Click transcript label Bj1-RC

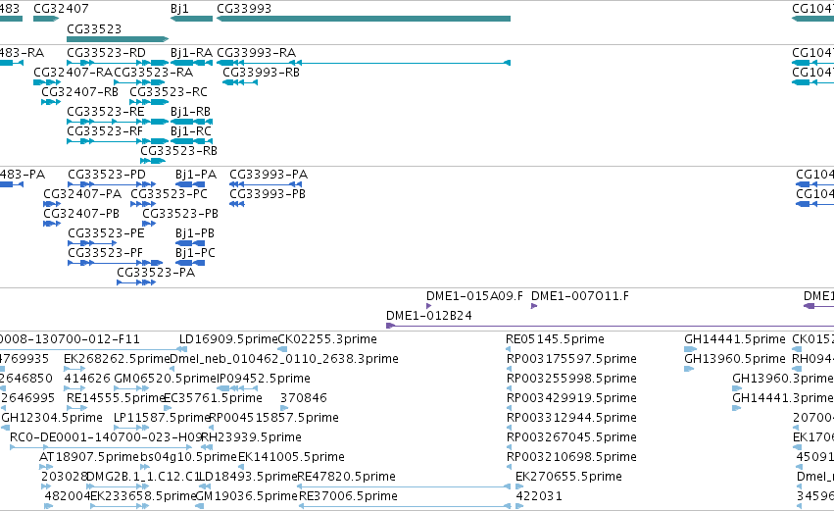(x=191, y=131)
